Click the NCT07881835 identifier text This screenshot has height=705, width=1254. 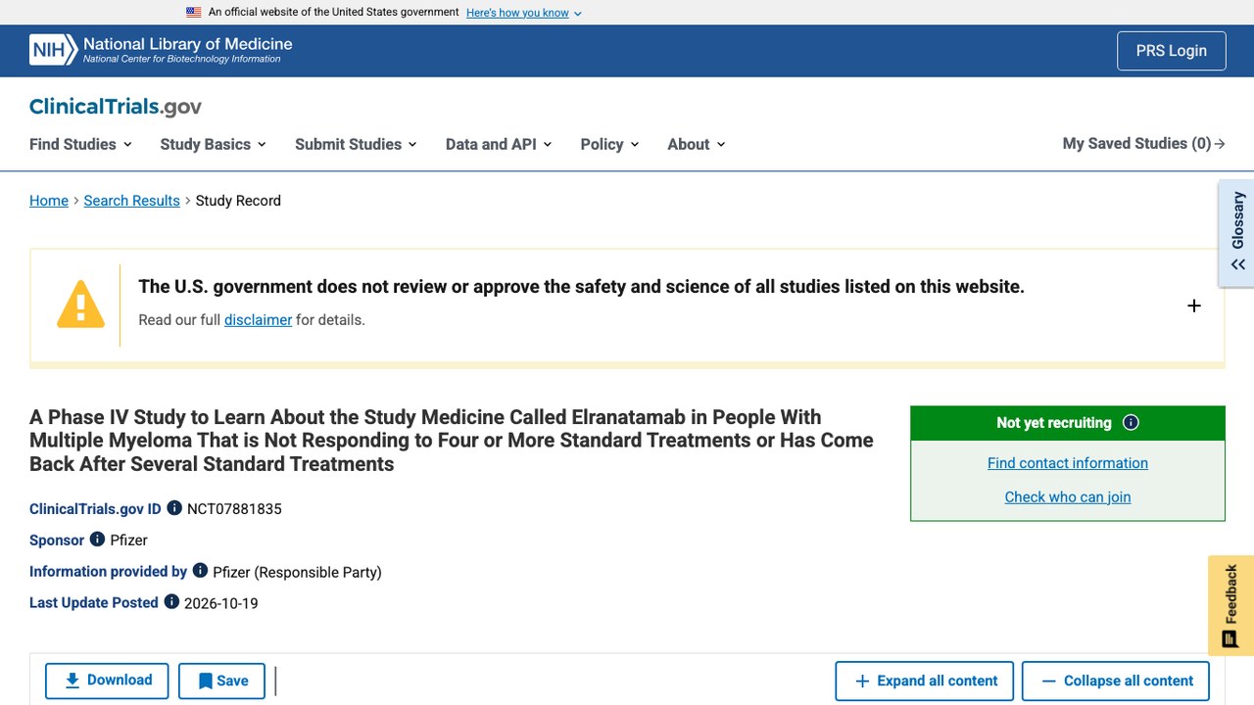click(234, 509)
